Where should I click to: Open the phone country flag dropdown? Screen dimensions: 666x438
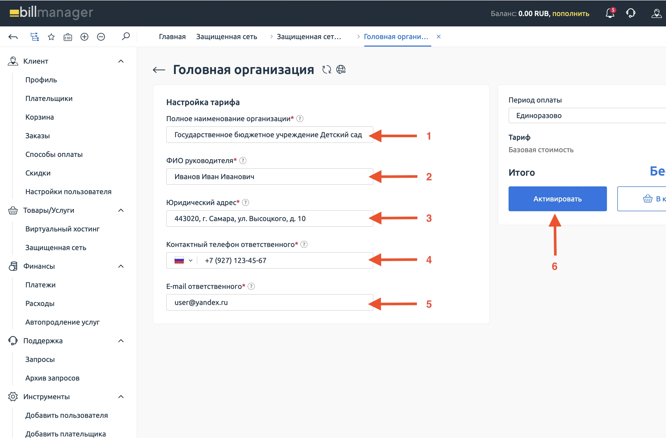(183, 261)
